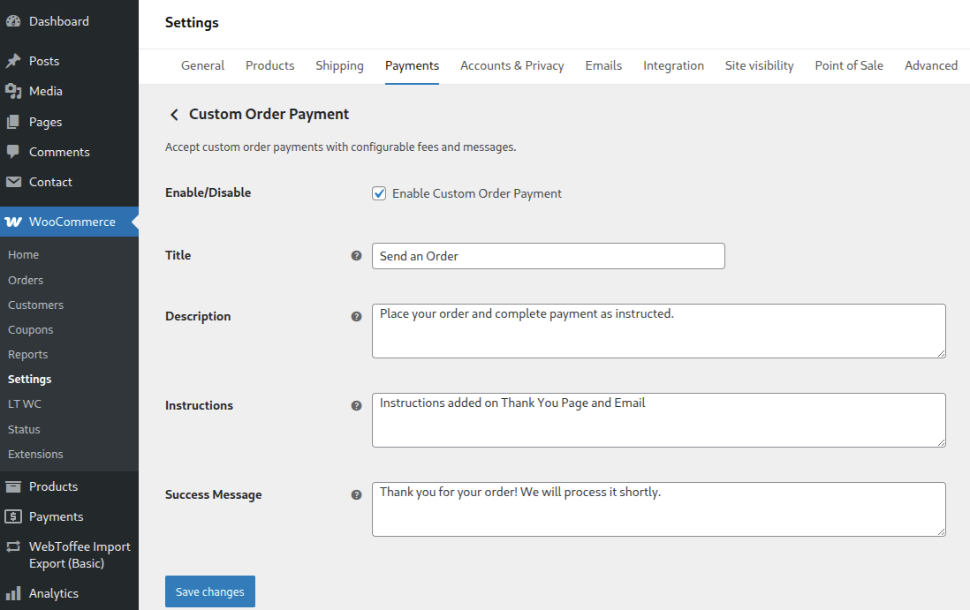The image size is (970, 610).
Task: Select the Payments tab
Action: (x=412, y=66)
